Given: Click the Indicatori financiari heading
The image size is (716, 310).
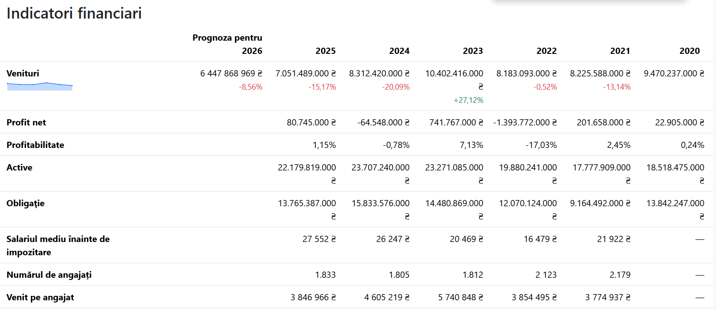Looking at the screenshot, I should click(x=74, y=13).
